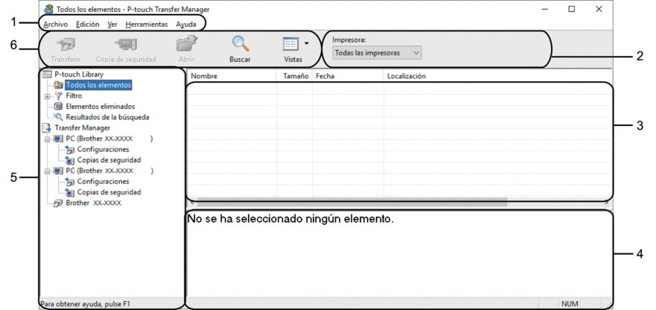Image resolution: width=656 pixels, height=310 pixels.
Task: Select the Brother XX-XXXX printer entry
Action: coord(93,203)
